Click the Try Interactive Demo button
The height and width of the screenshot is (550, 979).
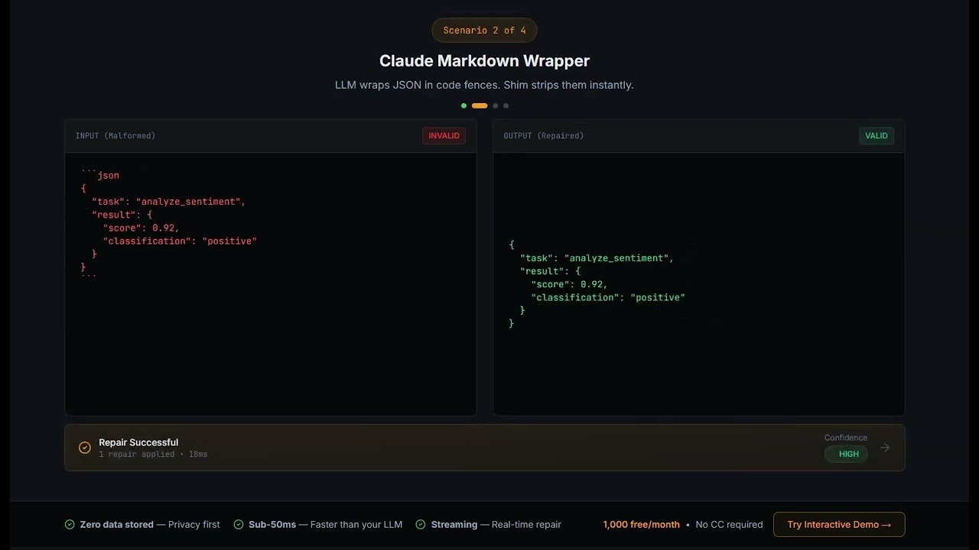point(839,525)
